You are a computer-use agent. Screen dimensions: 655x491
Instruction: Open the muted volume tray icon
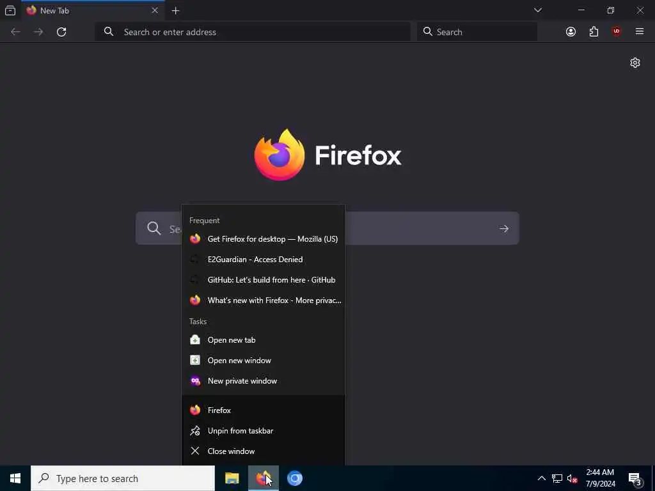pyautogui.click(x=572, y=478)
